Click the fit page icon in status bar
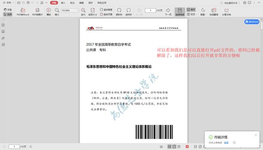The width and height of the screenshot is (263, 150). pos(200,146)
